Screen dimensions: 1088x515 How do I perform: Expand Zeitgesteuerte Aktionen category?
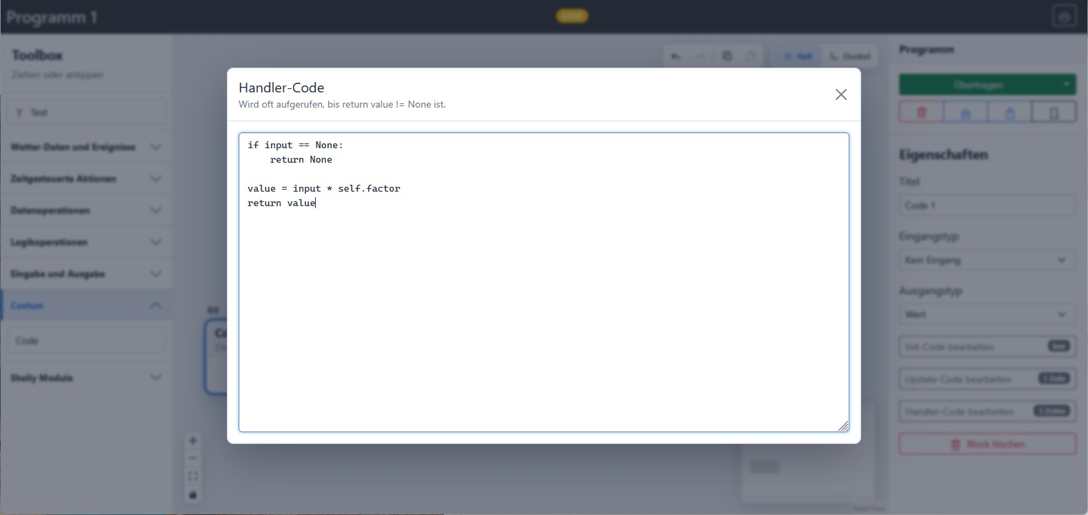tap(86, 179)
